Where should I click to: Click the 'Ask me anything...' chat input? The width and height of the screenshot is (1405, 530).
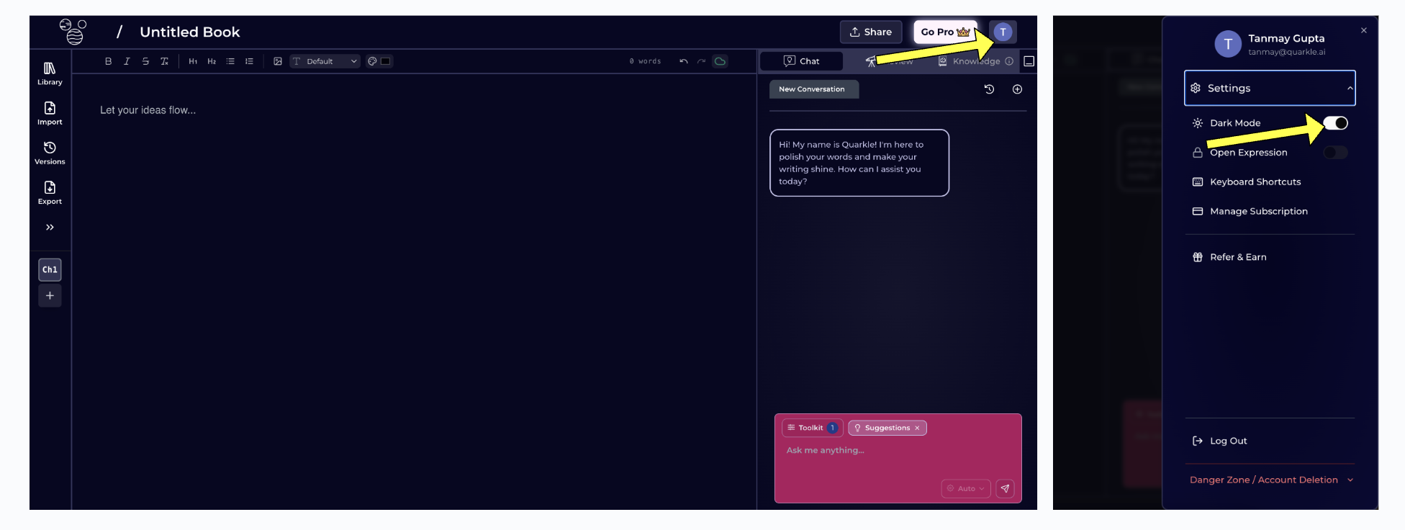898,451
